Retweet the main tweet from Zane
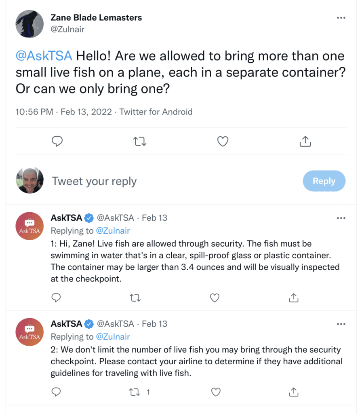The height and width of the screenshot is (414, 362). click(139, 142)
